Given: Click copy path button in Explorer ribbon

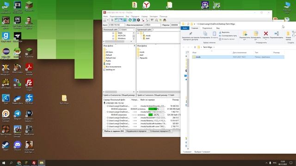Looking at the screenshot, I should (x=228, y=36).
